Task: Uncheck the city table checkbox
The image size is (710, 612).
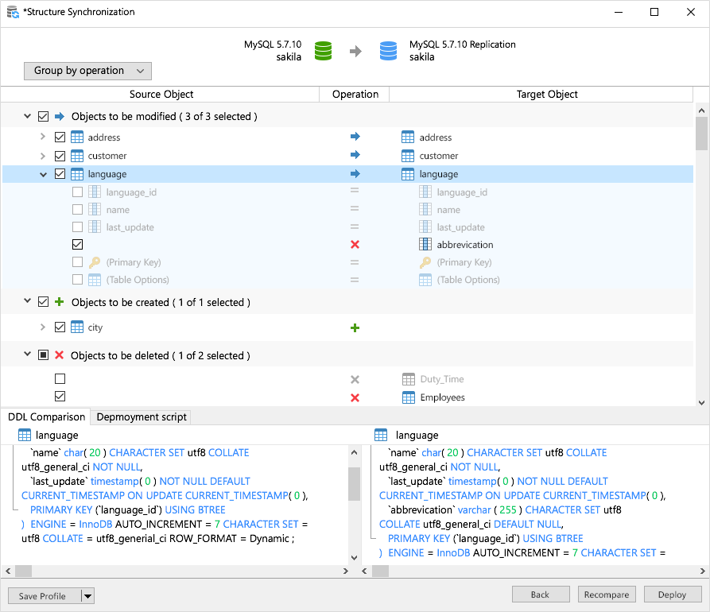Action: [60, 327]
